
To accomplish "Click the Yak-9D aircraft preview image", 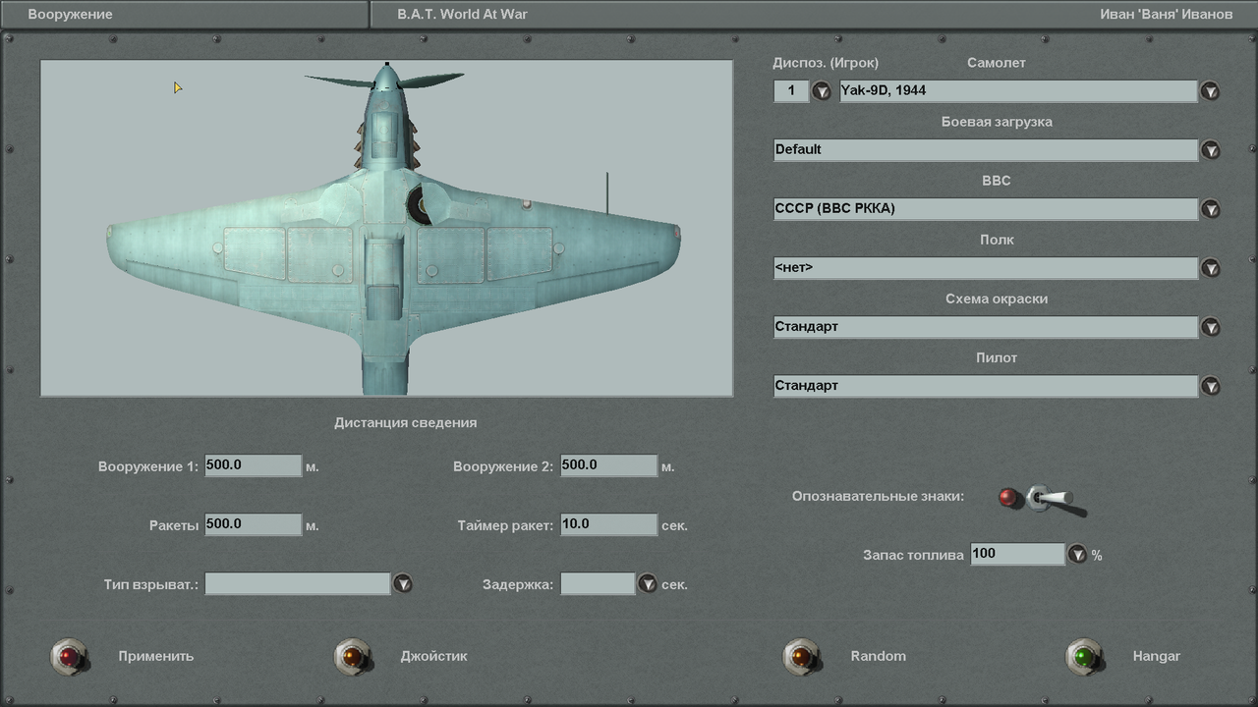I will (386, 228).
